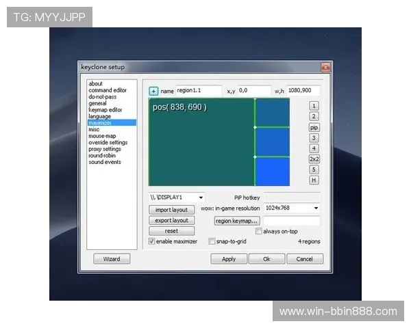This screenshot has height=328, width=411.
Task: Select layout preset button 1
Action: point(314,106)
